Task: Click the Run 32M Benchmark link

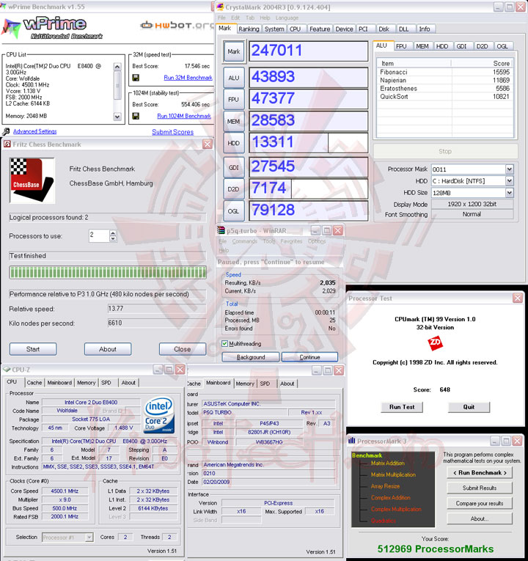Action: (188, 78)
